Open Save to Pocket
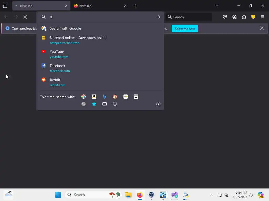 click(225, 17)
